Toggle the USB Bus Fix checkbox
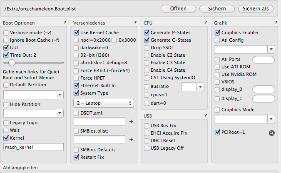Screen dimensions: 281x173 point(147,125)
